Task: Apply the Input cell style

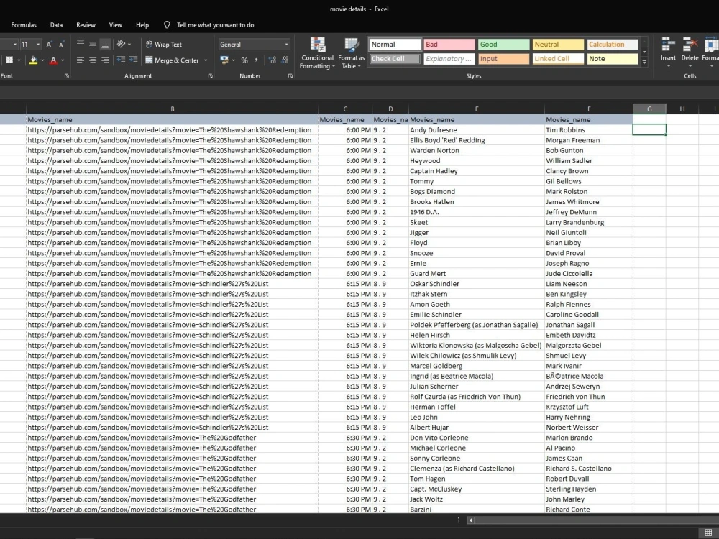Action: 503,59
